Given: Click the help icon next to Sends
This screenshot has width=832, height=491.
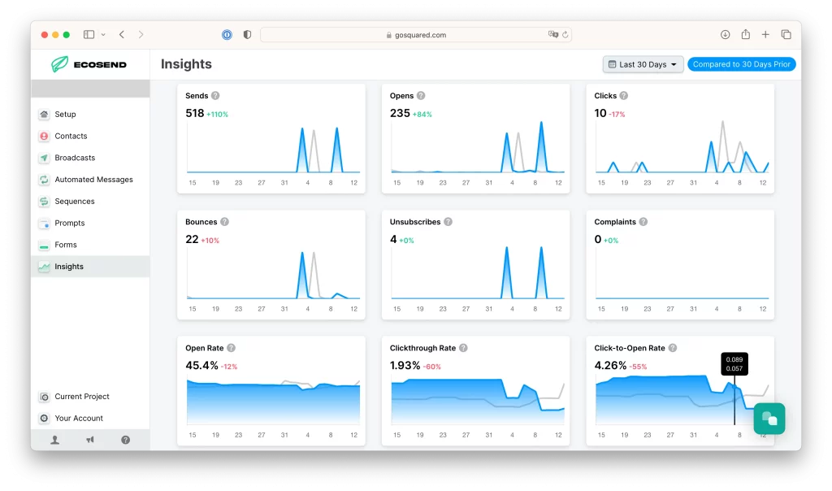Looking at the screenshot, I should click(215, 96).
